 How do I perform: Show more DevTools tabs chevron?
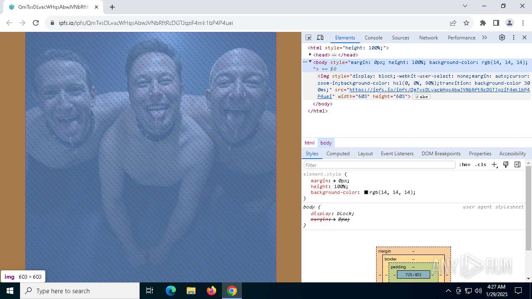(x=485, y=37)
